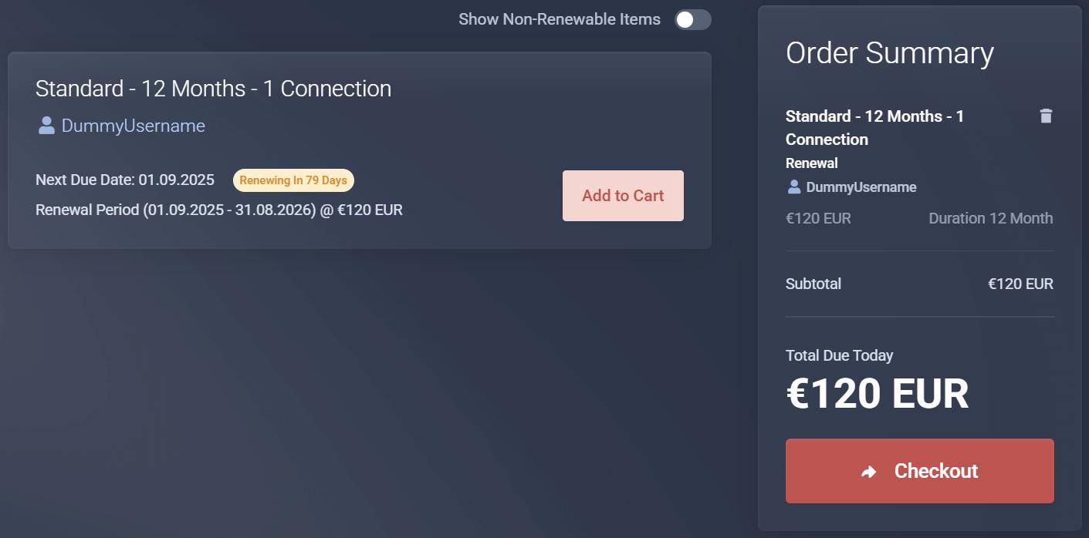This screenshot has height=538, width=1089.
Task: Click the toggle knob next to Show Non-Renewable Items
Action: [x=683, y=19]
